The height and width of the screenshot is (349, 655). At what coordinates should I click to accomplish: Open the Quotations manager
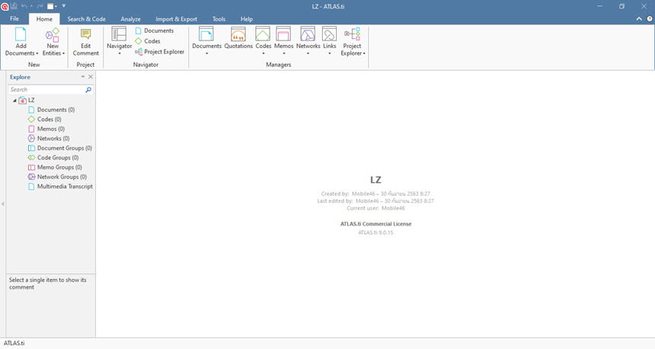point(238,37)
